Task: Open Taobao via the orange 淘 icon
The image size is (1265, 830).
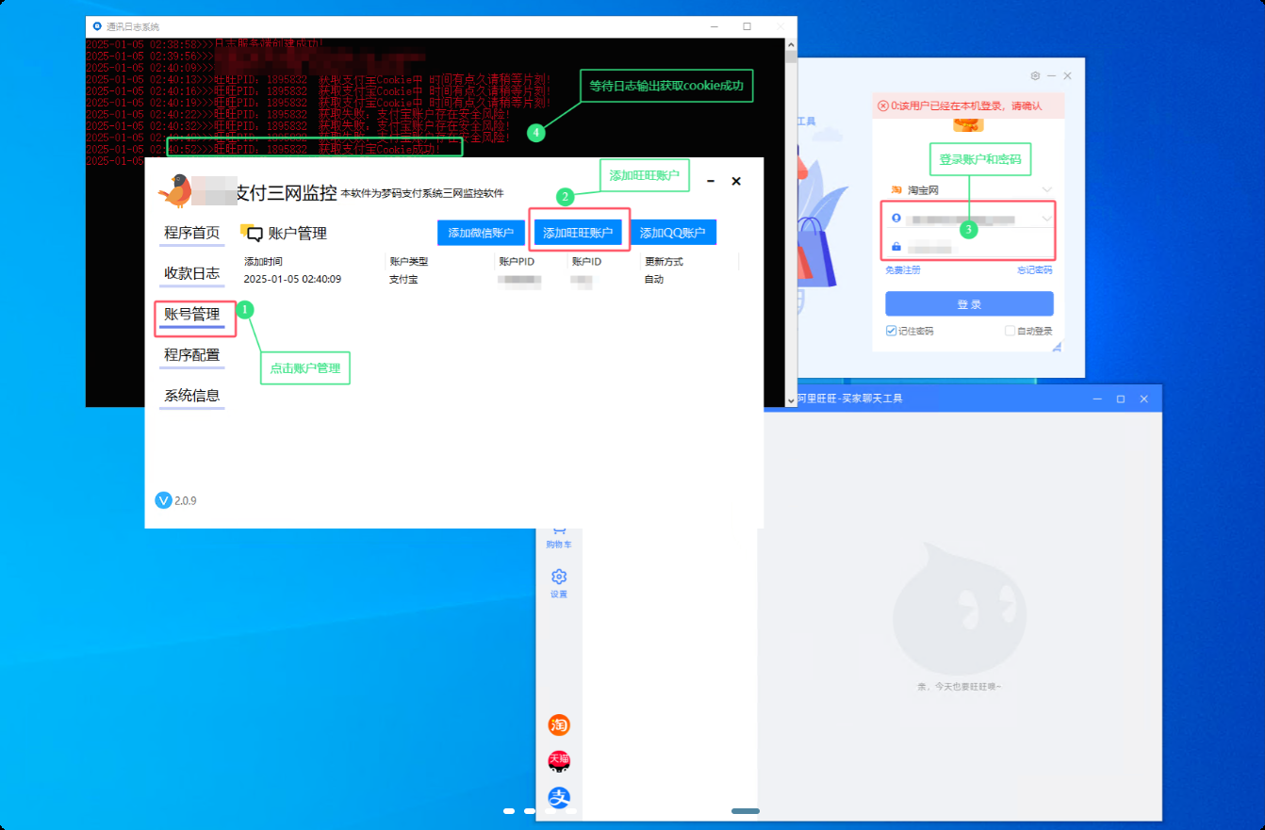Action: click(x=559, y=724)
